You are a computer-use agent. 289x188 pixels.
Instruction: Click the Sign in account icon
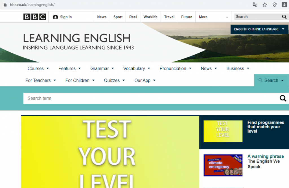pyautogui.click(x=55, y=17)
